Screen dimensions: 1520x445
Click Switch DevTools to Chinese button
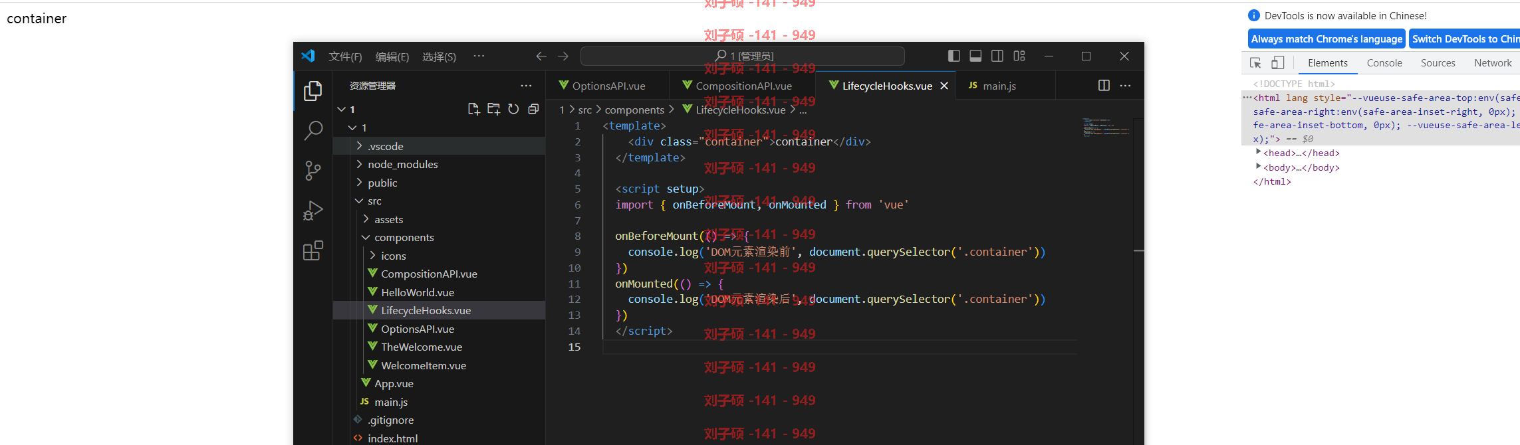pos(1465,39)
